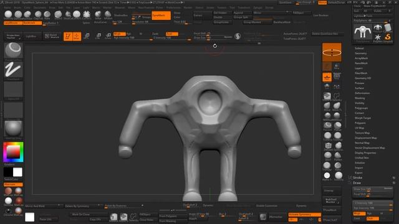The image size is (399, 224).
Task: Select the Scale transform icon
Action: (98, 36)
